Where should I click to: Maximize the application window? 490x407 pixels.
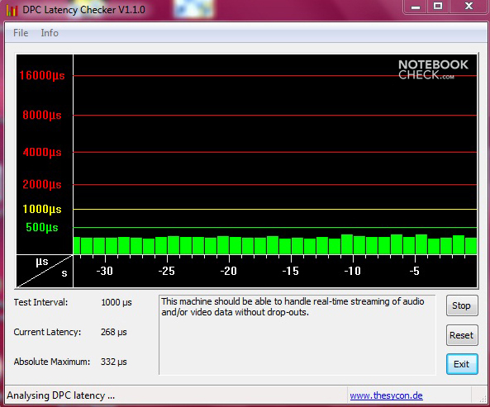438,7
